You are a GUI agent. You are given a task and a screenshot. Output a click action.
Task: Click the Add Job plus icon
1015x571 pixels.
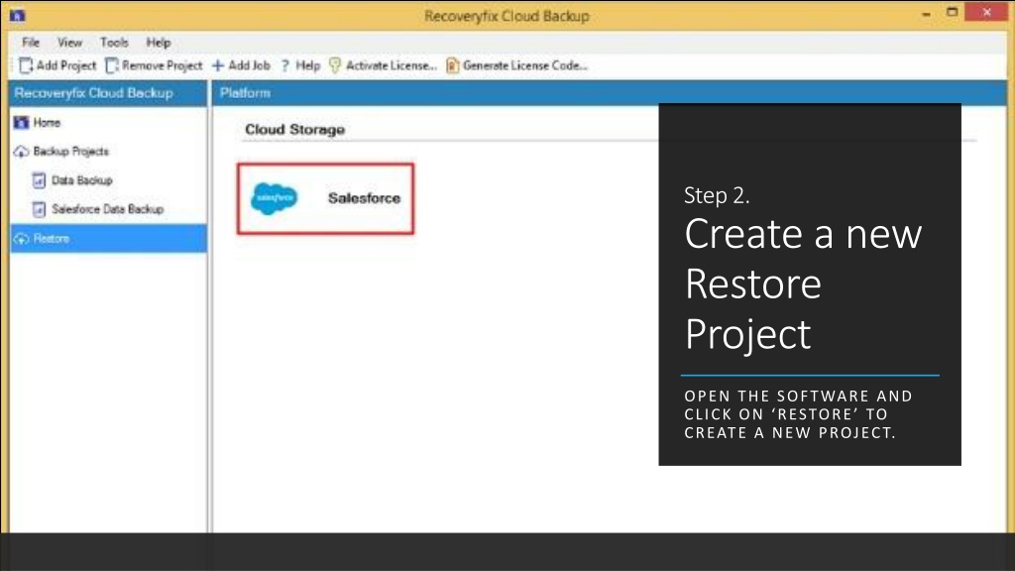[x=218, y=65]
